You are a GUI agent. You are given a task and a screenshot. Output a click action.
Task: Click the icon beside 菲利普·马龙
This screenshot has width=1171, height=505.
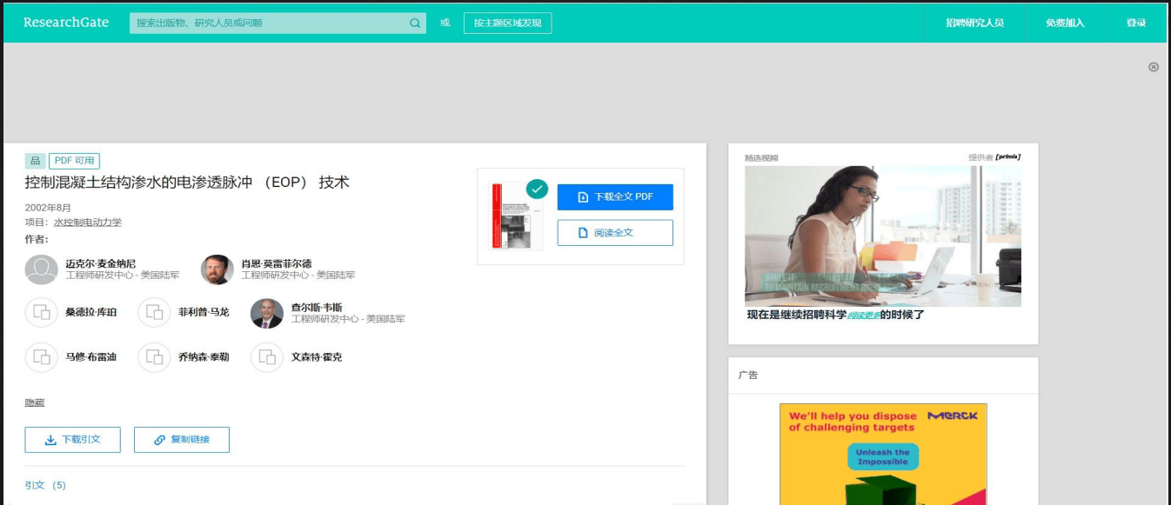154,312
